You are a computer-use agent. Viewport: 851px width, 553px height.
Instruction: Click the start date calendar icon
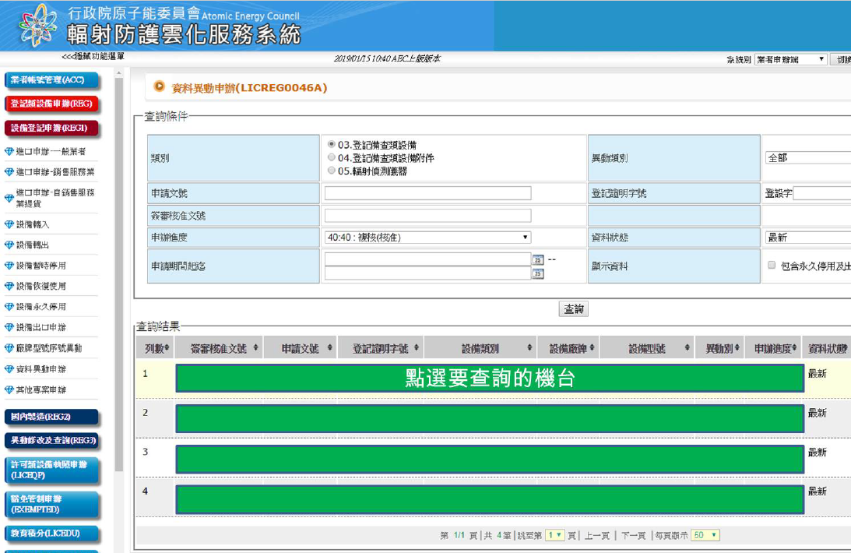pyautogui.click(x=537, y=259)
